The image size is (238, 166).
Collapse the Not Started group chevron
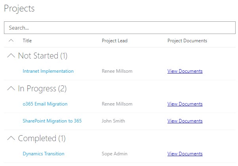pyautogui.click(x=11, y=56)
